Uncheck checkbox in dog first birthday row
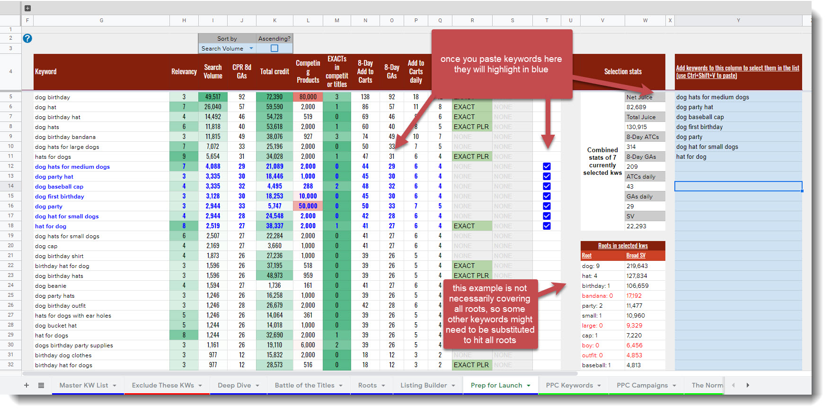 click(x=547, y=196)
